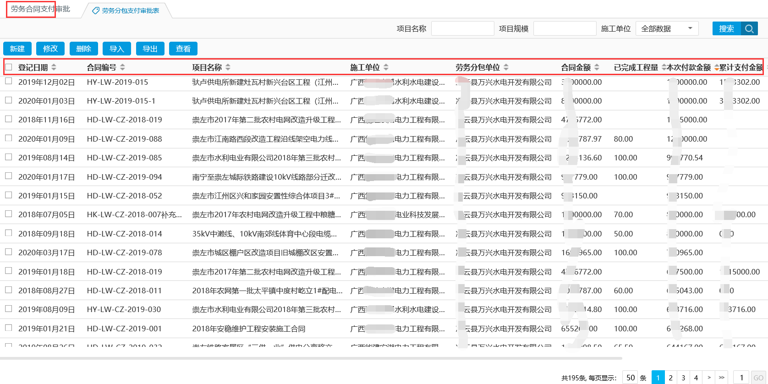Focus the 项目规模 search field
This screenshot has height=384, width=768.
click(565, 28)
